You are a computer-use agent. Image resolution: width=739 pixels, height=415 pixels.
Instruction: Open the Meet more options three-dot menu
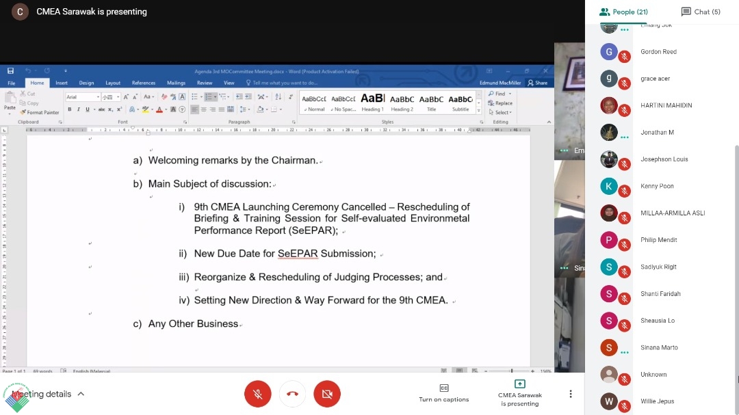[x=570, y=394]
